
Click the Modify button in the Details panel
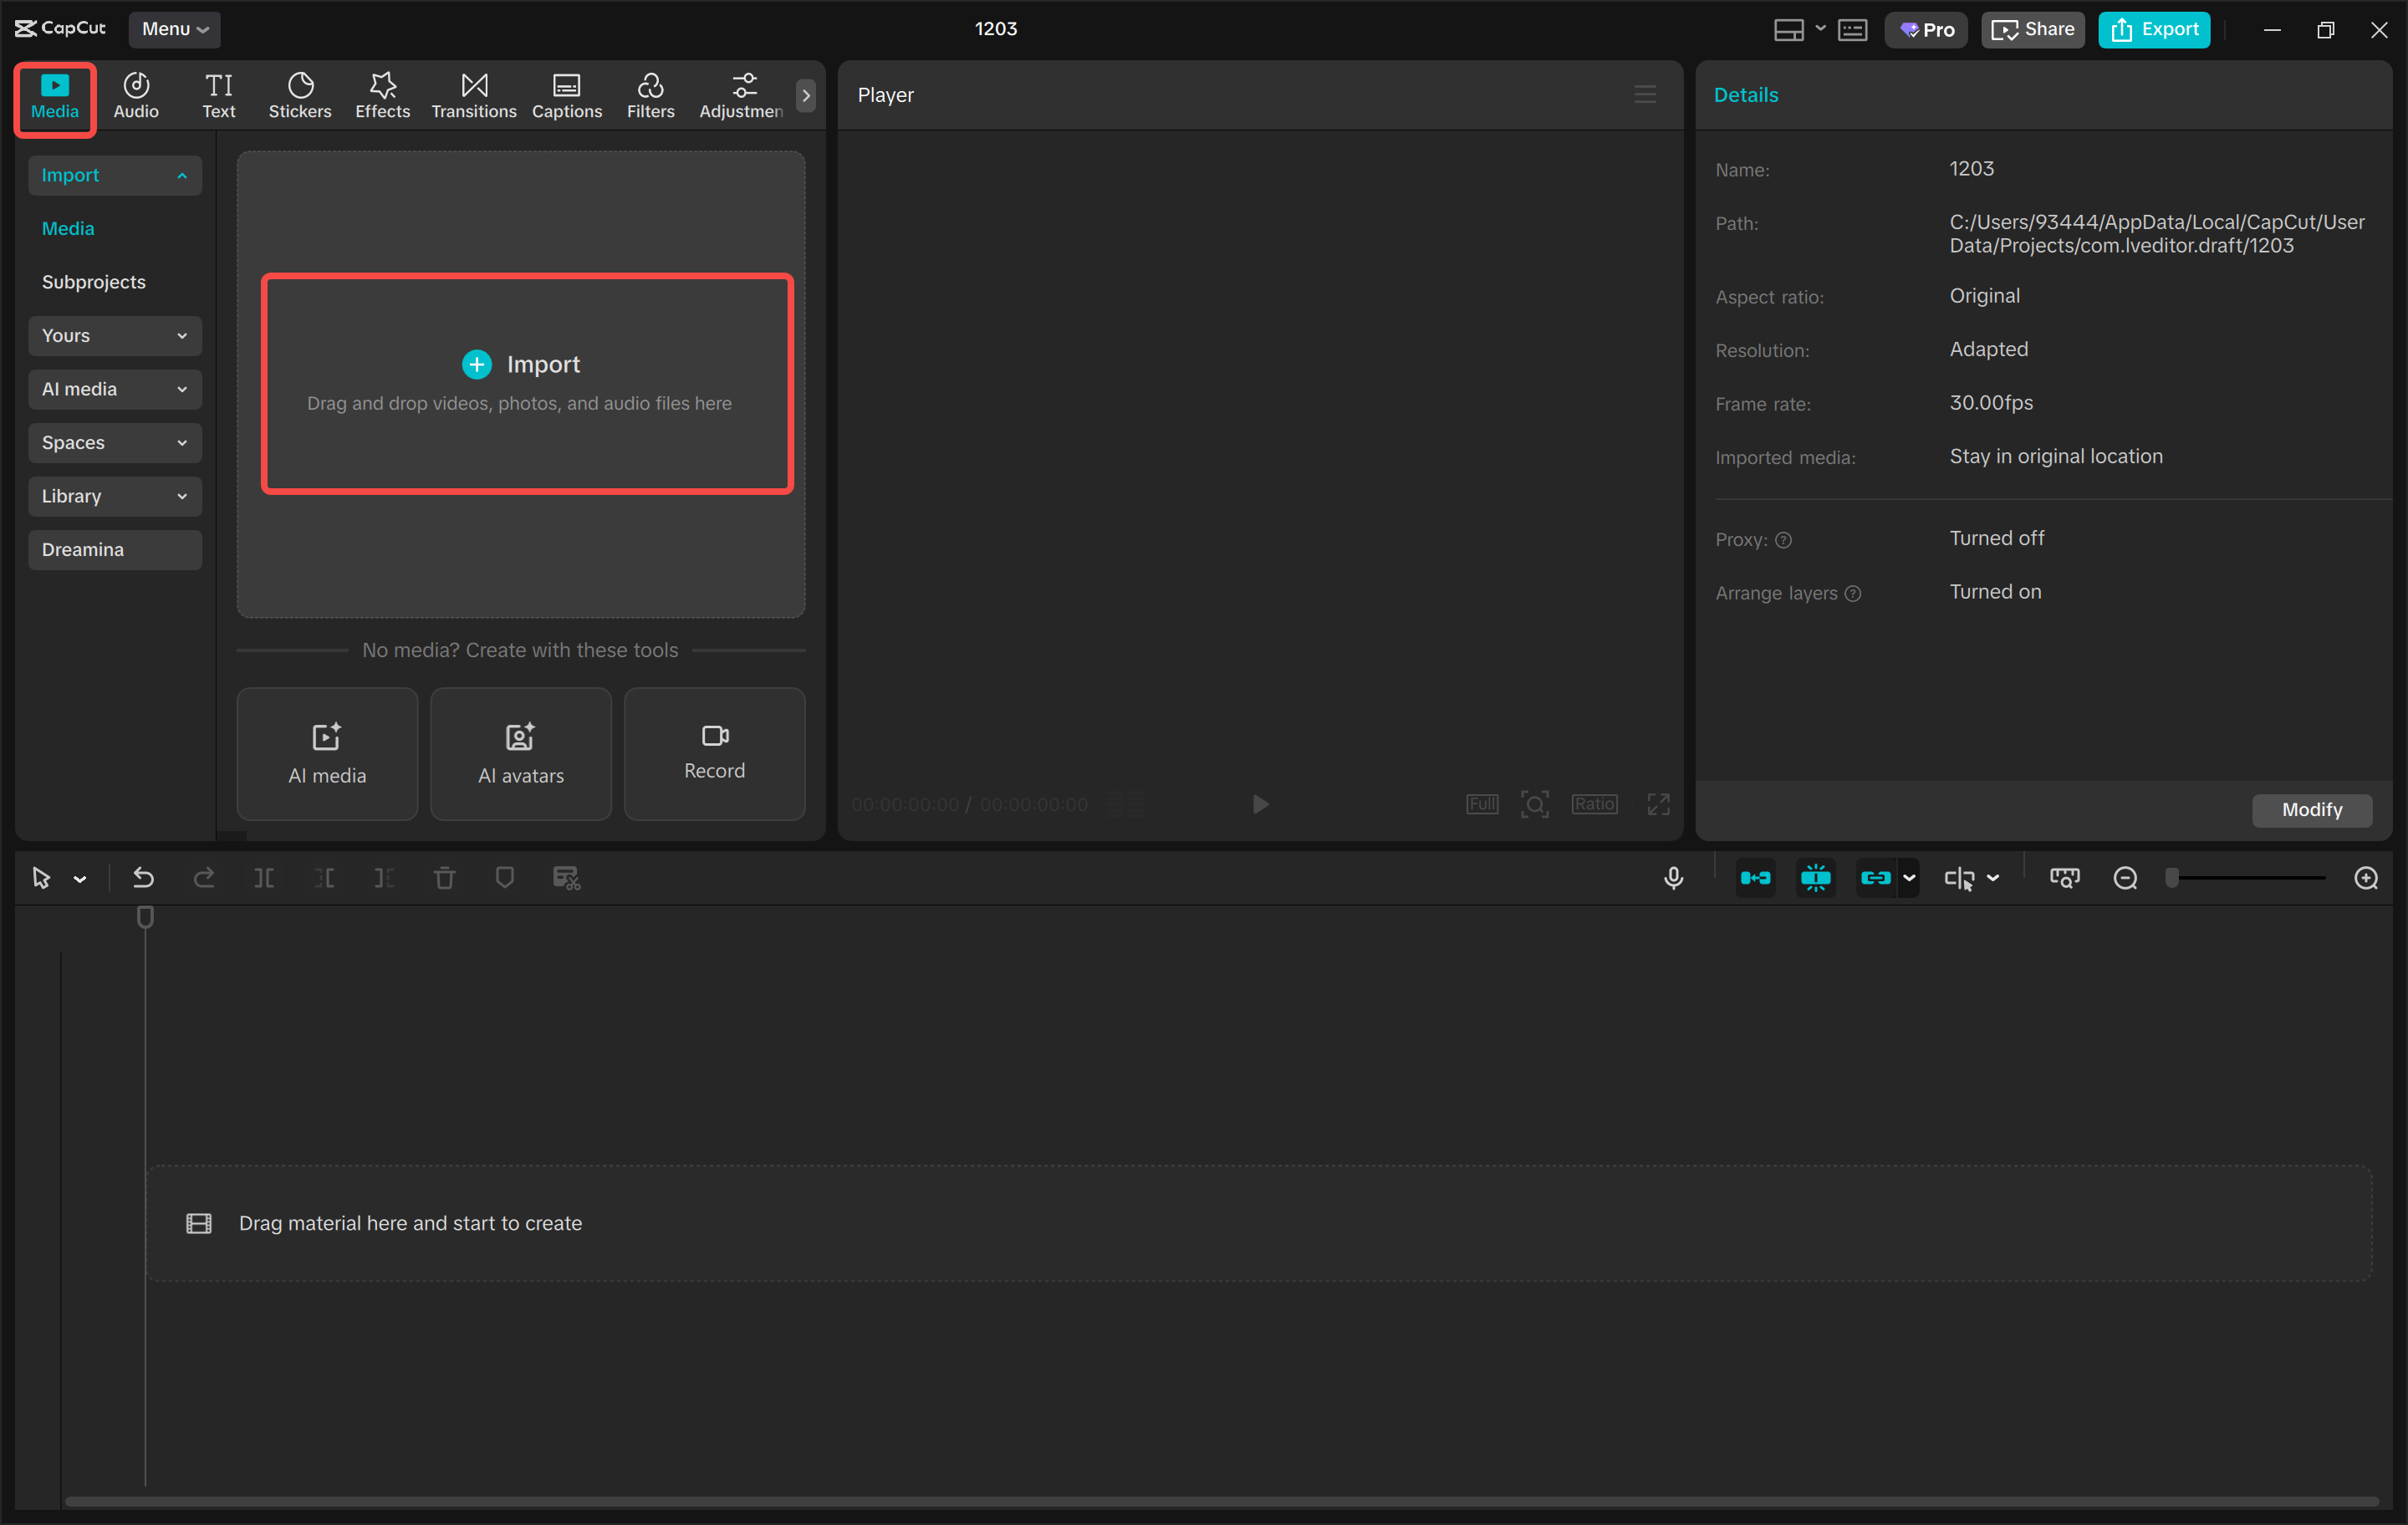(2311, 810)
